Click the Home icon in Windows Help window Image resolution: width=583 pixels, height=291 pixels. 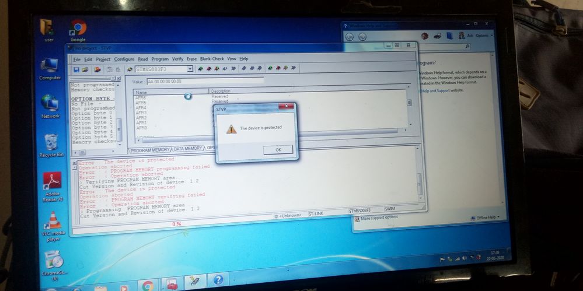point(425,36)
